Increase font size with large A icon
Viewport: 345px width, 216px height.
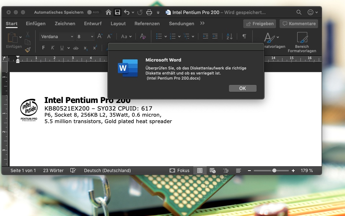(100, 36)
